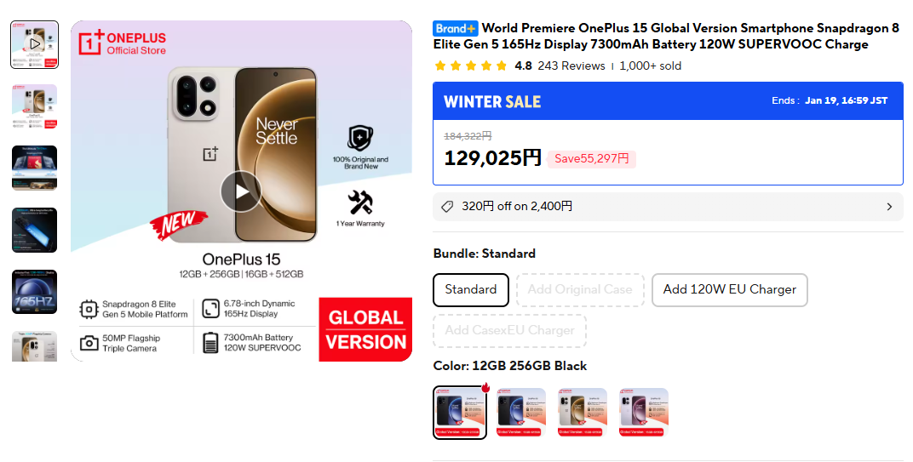Image resolution: width=913 pixels, height=462 pixels.
Task: Choose the Add 120W EU Charger bundle
Action: click(x=730, y=290)
